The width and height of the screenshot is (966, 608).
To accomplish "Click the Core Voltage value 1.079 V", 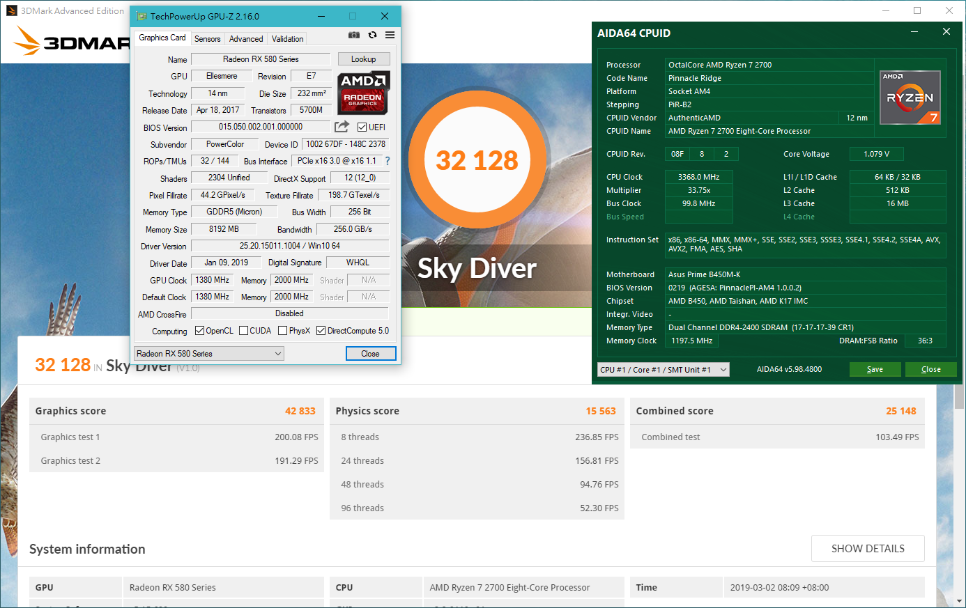I will 877,154.
